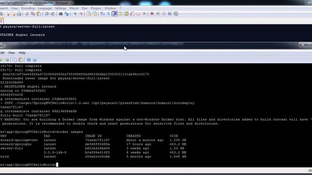
Task: Open Notepad++ View menu
Action: (x=15, y=8)
